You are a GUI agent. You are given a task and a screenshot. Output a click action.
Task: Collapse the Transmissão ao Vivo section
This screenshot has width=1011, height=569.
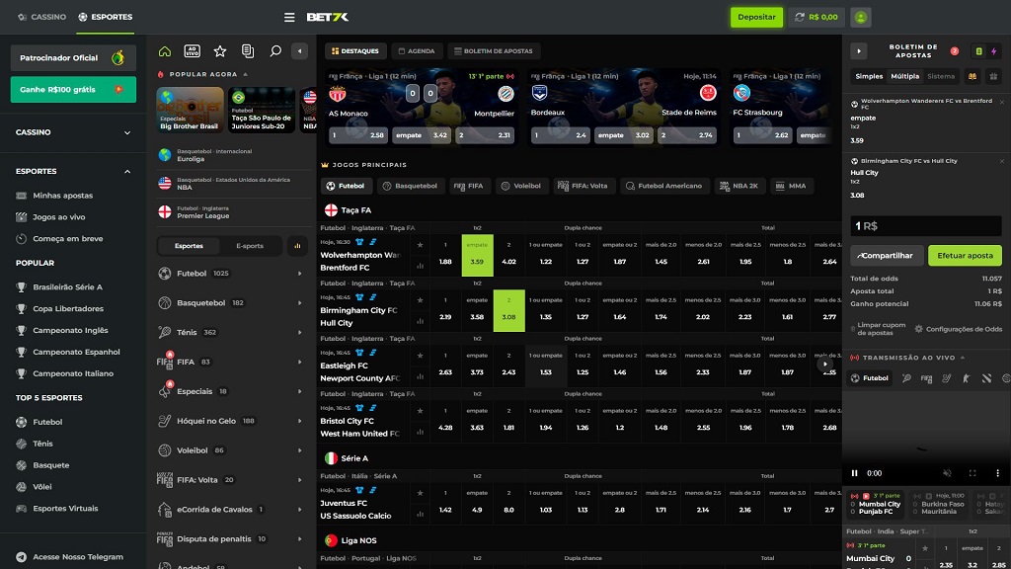point(963,358)
